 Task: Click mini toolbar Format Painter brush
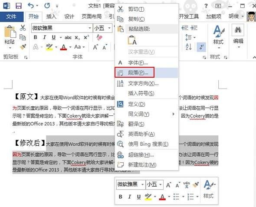(x=196, y=184)
